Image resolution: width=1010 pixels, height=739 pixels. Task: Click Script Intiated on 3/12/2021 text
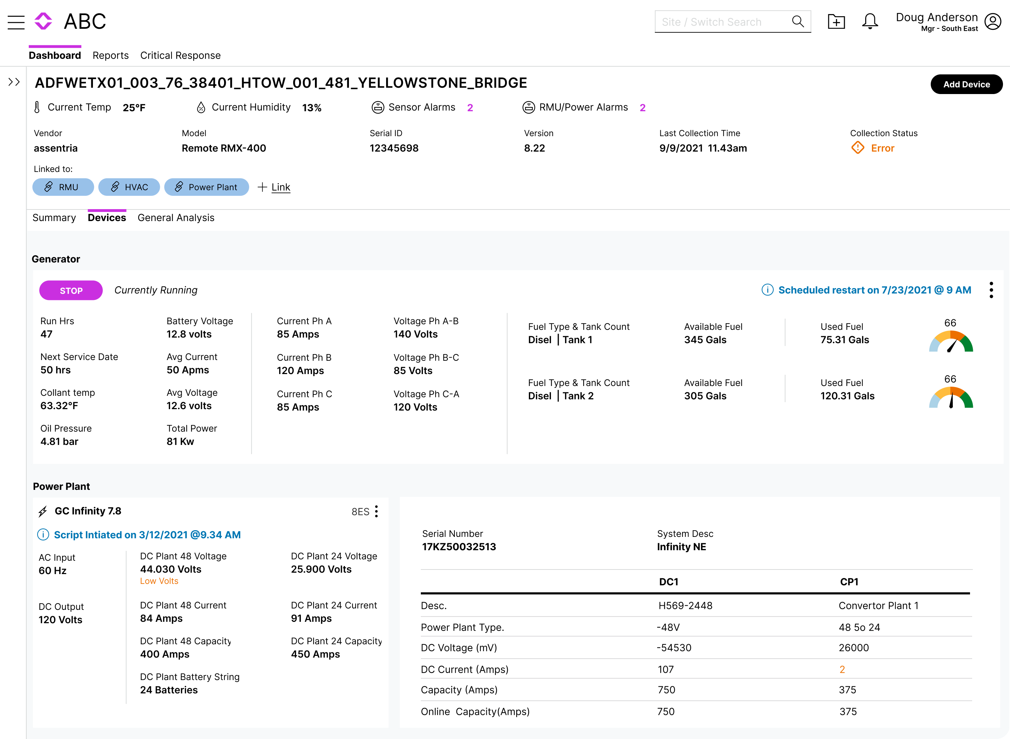point(147,534)
